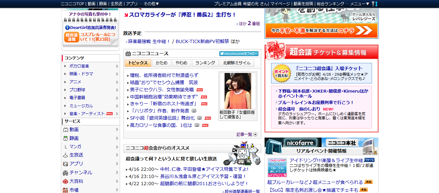
Task: Click the 超会議連載 orange badge
Action: click(72, 37)
